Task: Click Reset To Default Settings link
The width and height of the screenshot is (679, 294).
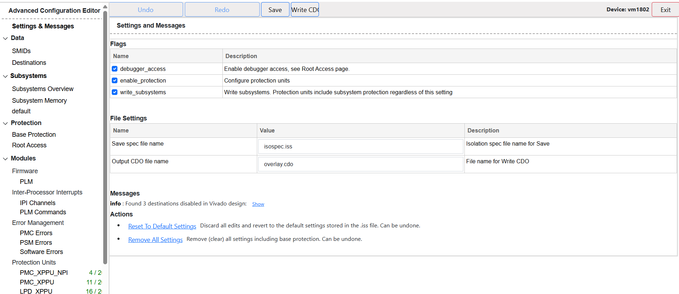Action: tap(162, 226)
